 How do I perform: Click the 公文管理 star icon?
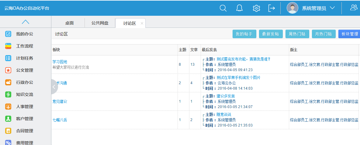[9, 70]
